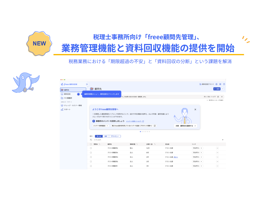Screen dimensions: 276x207
Task: Click the 他2人 link
Action: 176,157
